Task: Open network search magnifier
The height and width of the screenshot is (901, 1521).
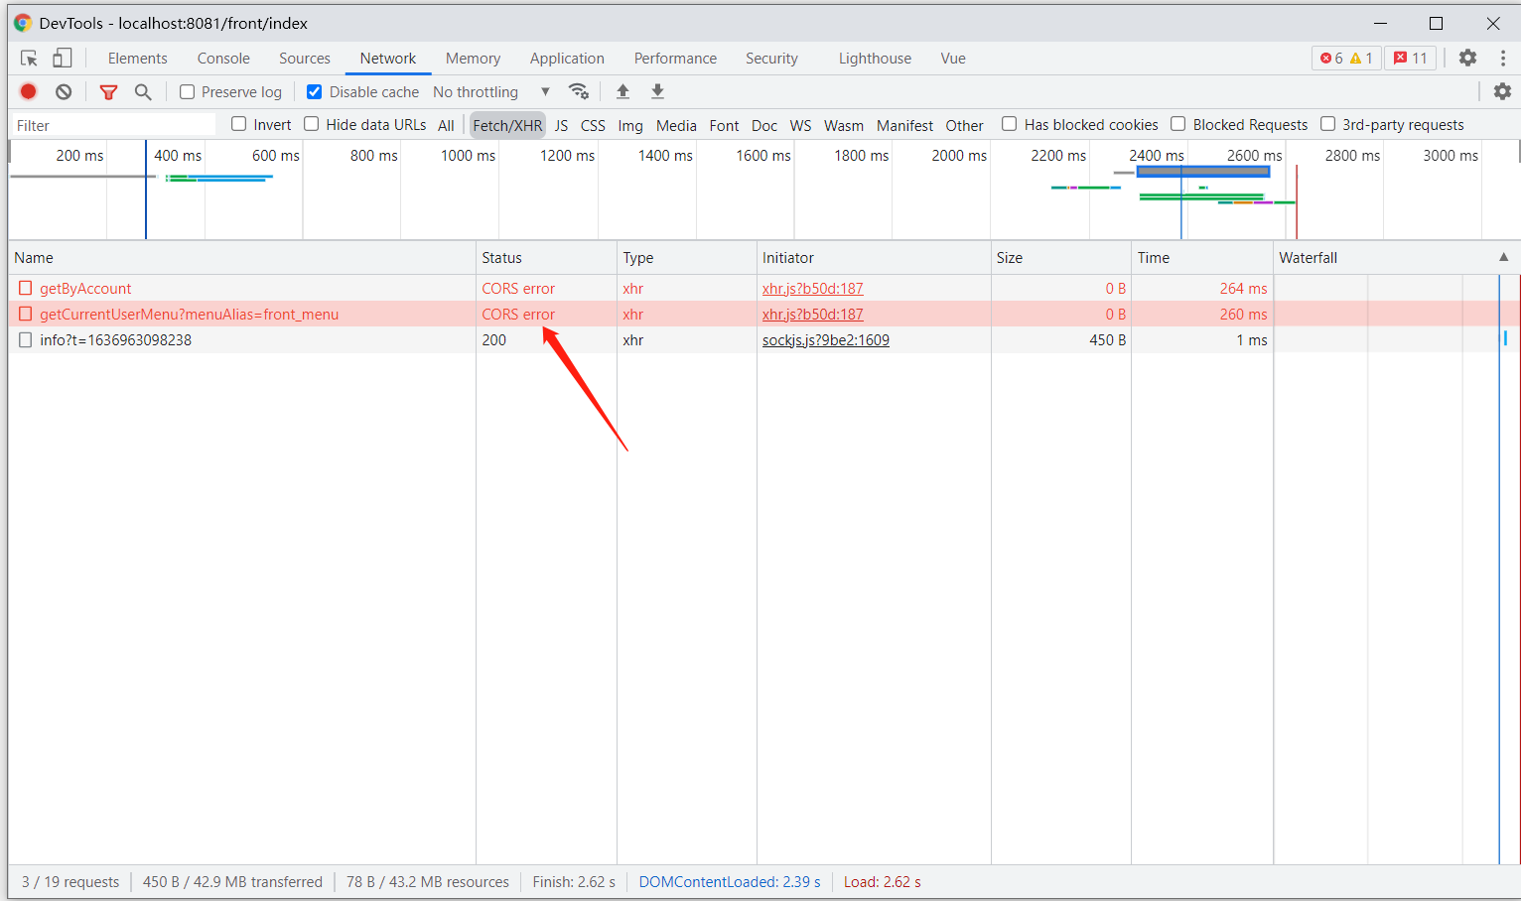Action: 143,92
